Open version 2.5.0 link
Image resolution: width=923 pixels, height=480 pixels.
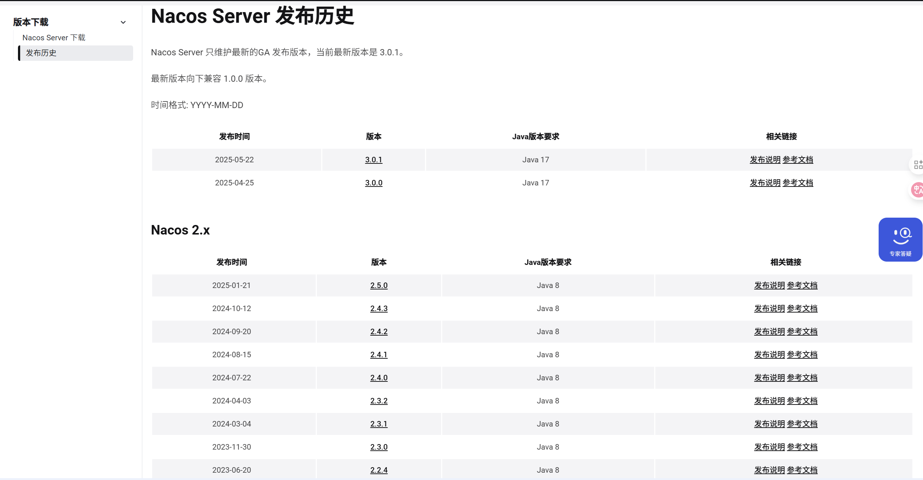(x=379, y=285)
